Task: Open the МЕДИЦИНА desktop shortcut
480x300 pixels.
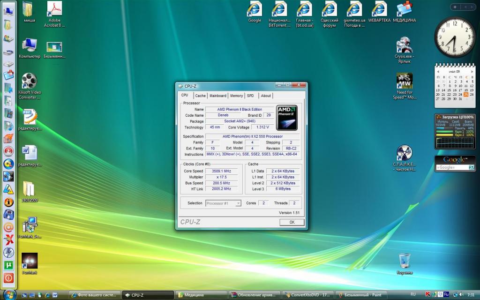Action: coord(405,12)
